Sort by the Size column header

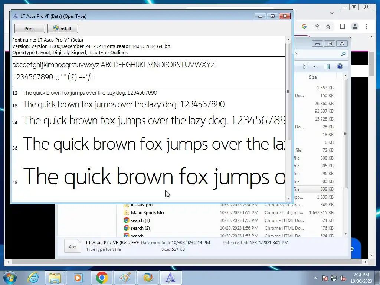pos(313,77)
